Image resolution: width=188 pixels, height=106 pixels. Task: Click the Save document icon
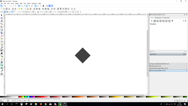pyautogui.click(x=6, y=9)
